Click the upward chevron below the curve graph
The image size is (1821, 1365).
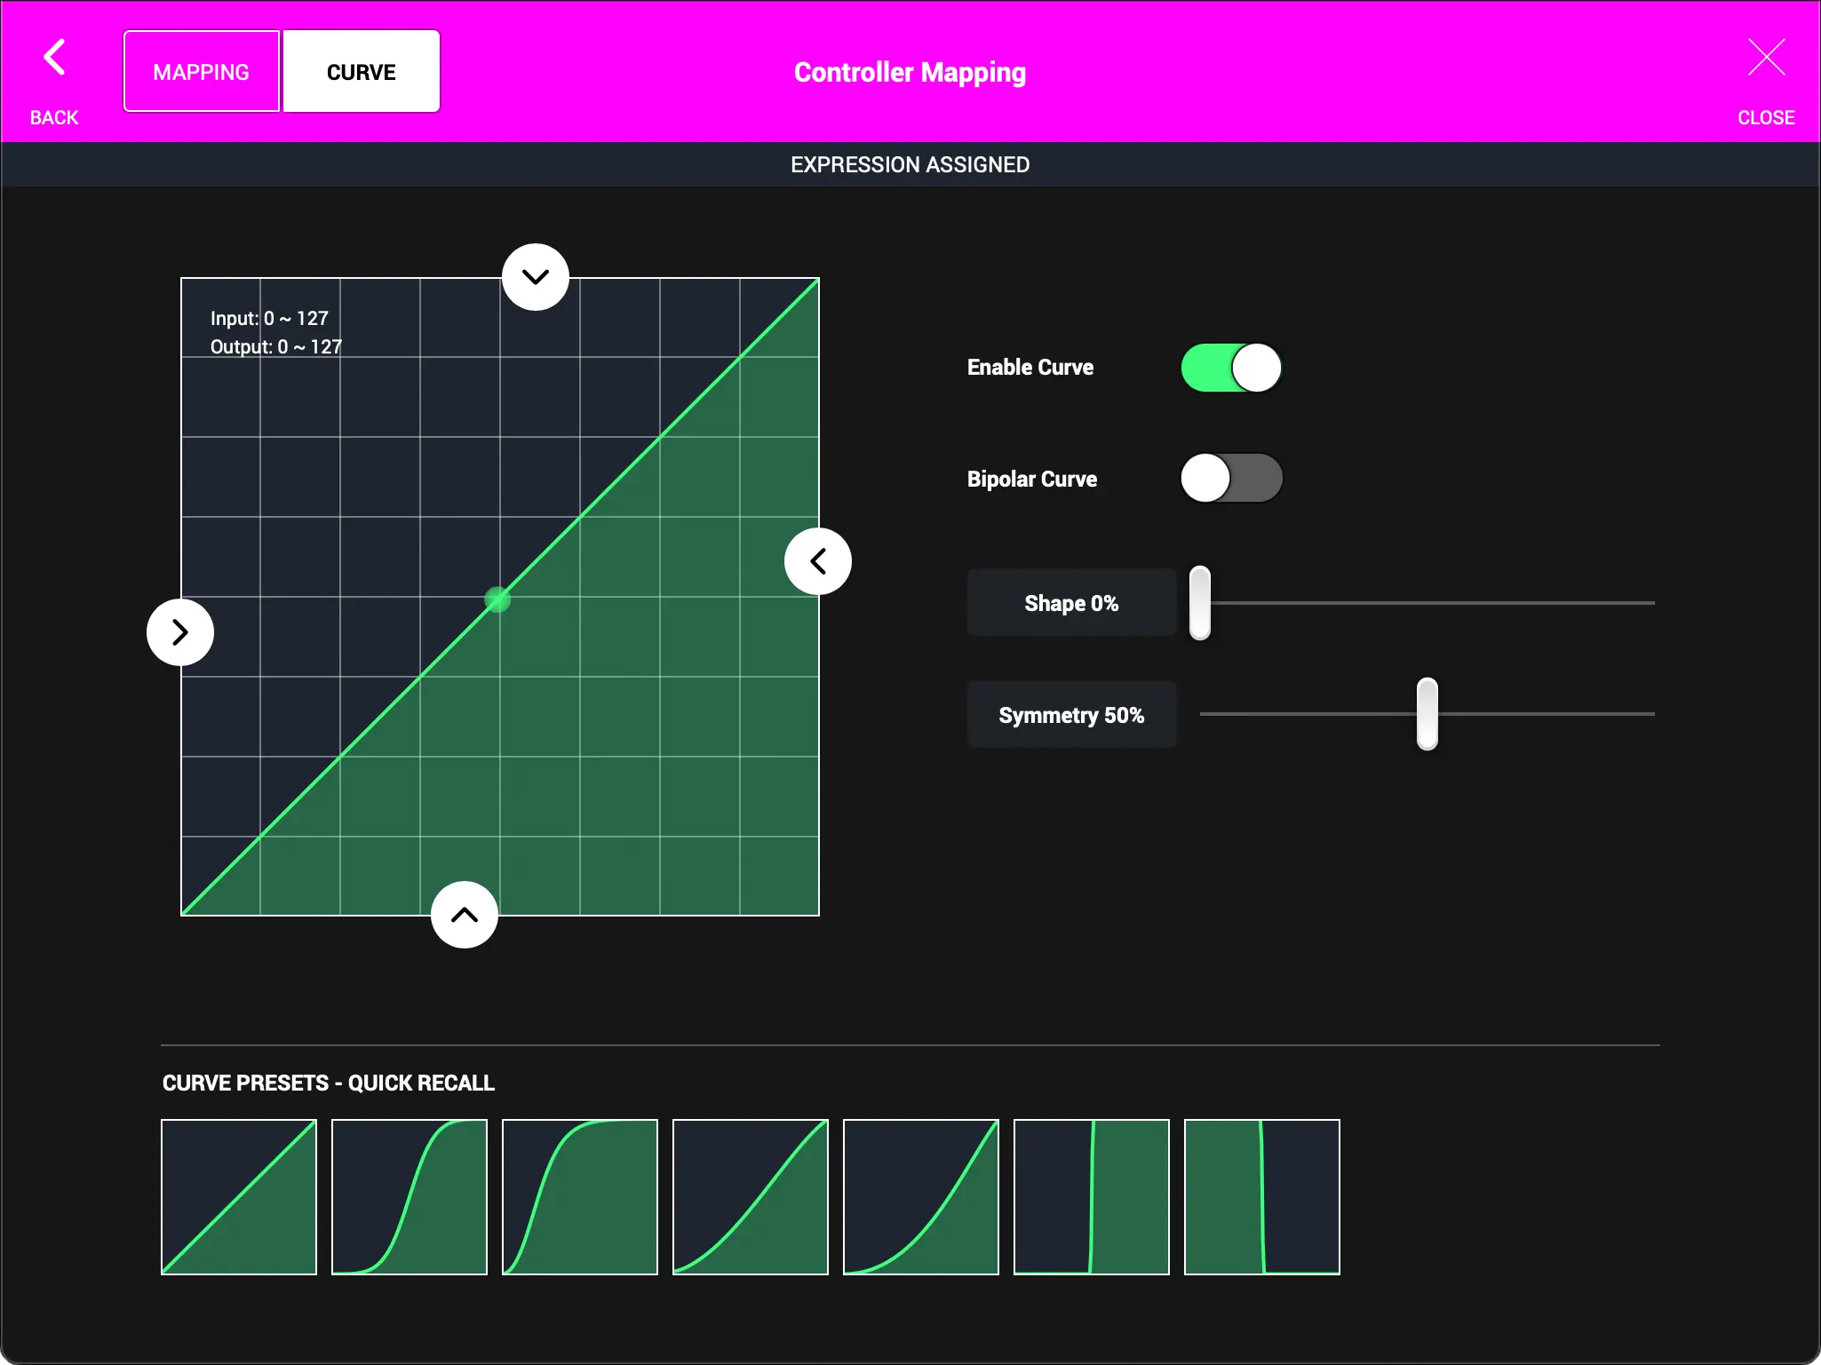pyautogui.click(x=464, y=915)
